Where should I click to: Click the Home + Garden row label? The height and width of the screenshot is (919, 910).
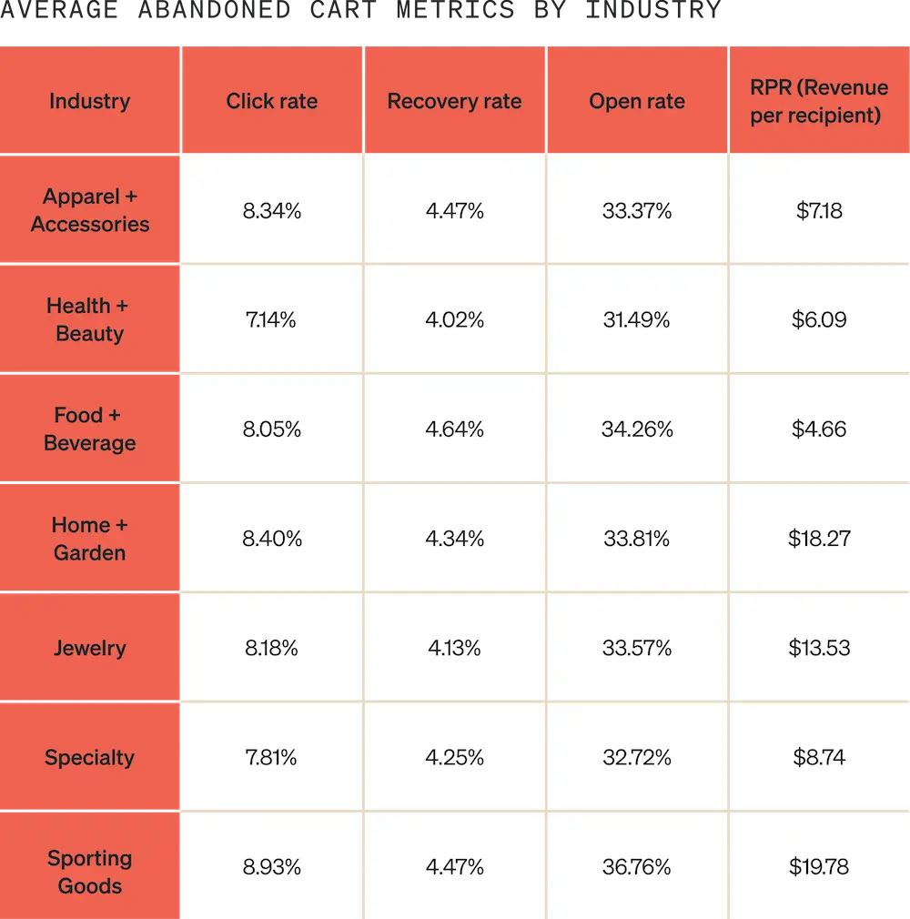89,538
